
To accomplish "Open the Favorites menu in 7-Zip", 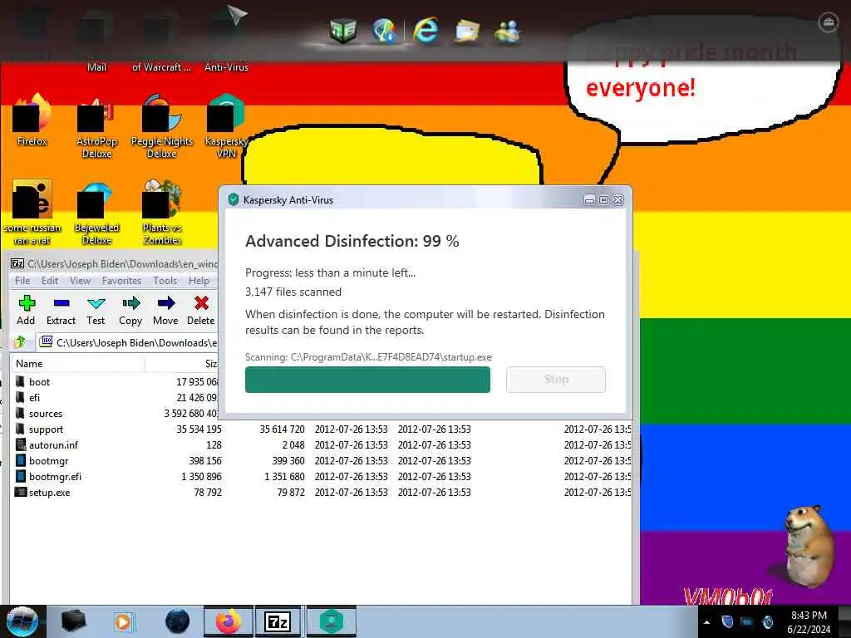I will 121,281.
